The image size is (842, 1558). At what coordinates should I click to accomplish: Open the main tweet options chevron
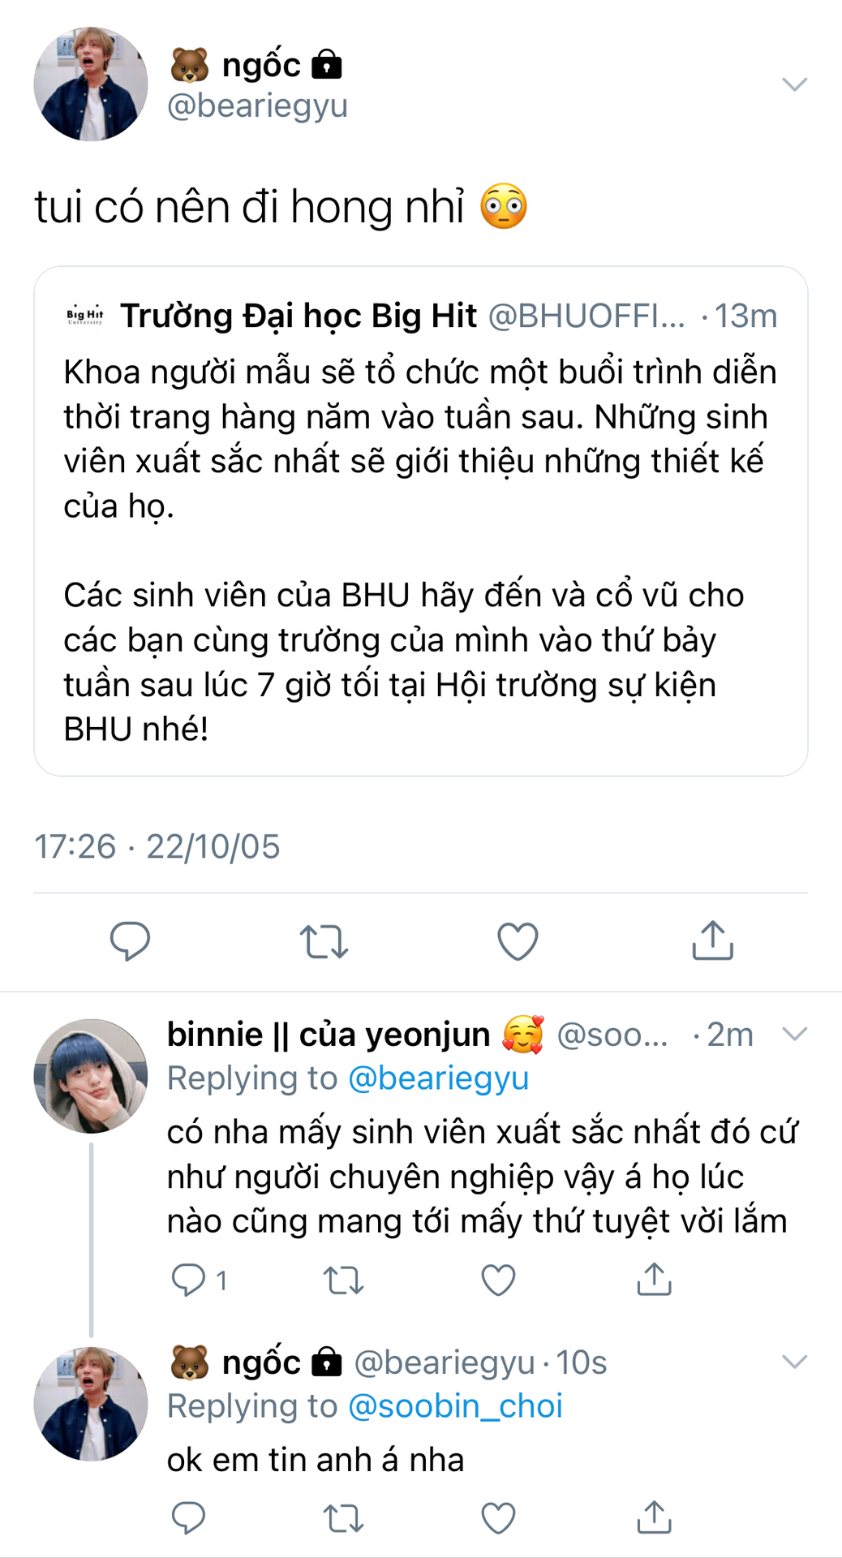(x=794, y=84)
